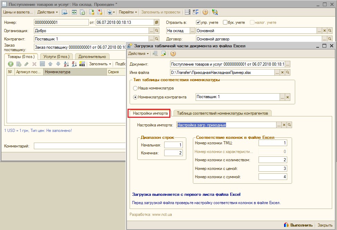Click the Номер колонки ТМЦ field
Viewport: 337px width, 230px height.
[x=273, y=143]
